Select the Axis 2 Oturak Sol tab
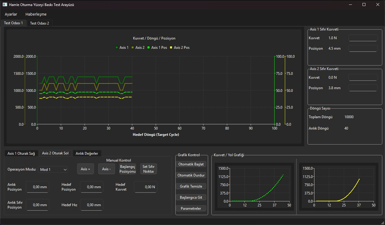385x225 pixels. click(x=55, y=153)
